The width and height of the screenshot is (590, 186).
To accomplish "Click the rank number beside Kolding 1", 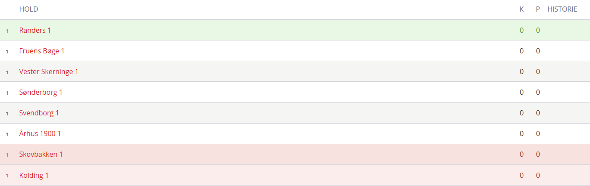I will click(x=7, y=176).
